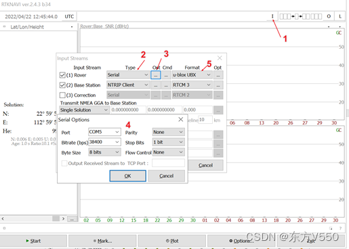
Task: Click the TCP Port input field
Action: click(168, 163)
